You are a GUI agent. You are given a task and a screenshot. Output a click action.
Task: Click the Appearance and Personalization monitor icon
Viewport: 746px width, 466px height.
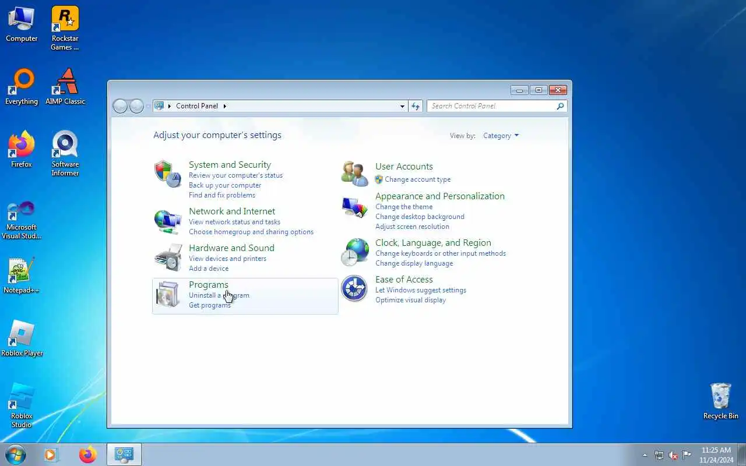(x=354, y=207)
